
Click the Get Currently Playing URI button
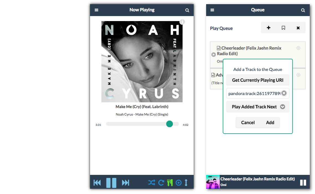(x=258, y=80)
